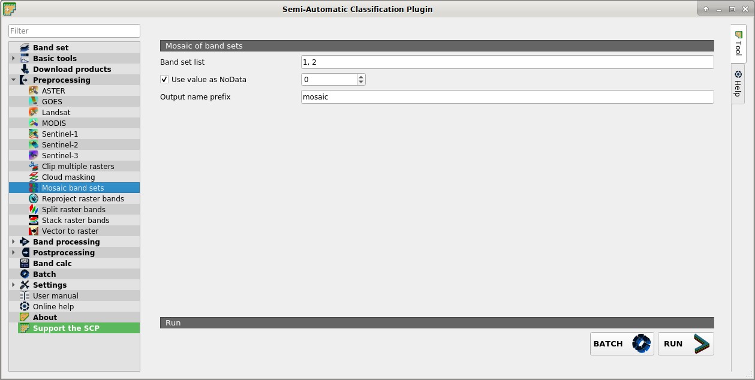The height and width of the screenshot is (380, 755).
Task: Click the NoData value spin box field
Action: pyautogui.click(x=329, y=79)
